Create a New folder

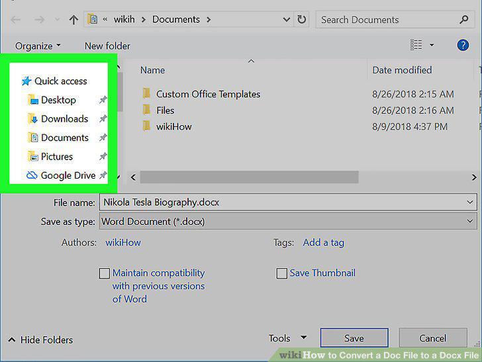[107, 46]
